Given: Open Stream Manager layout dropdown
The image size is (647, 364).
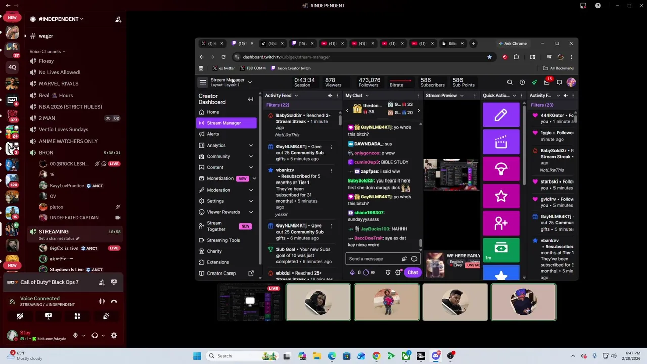Looking at the screenshot, I should (250, 82).
